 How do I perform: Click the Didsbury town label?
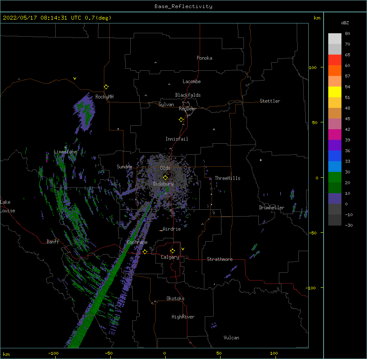click(163, 184)
